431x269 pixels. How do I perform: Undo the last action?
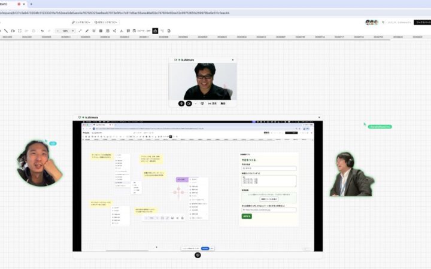(x=42, y=31)
